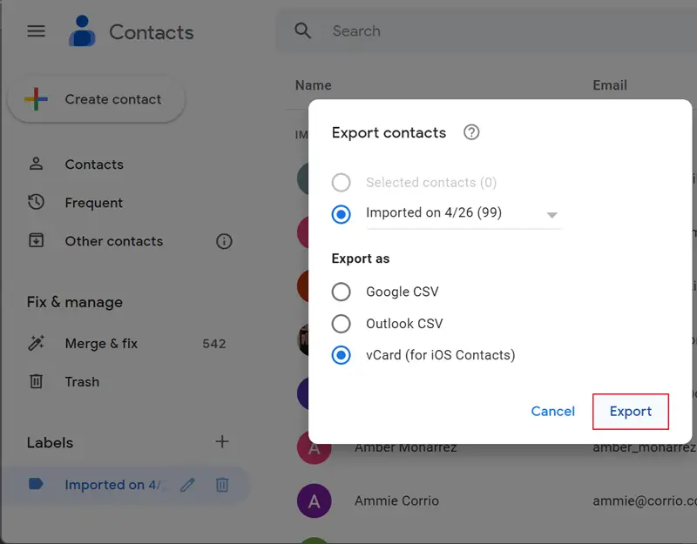Select the Google CSV radio button
Viewport: 697px width, 544px height.
[x=342, y=292]
